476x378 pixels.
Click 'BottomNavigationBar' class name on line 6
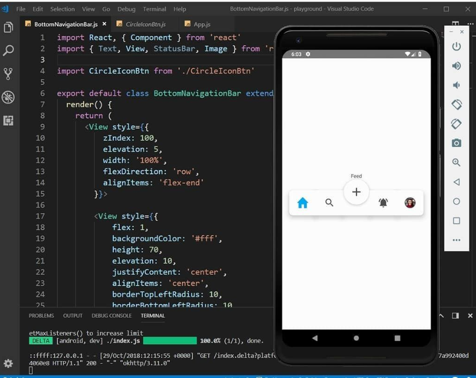[x=198, y=93]
